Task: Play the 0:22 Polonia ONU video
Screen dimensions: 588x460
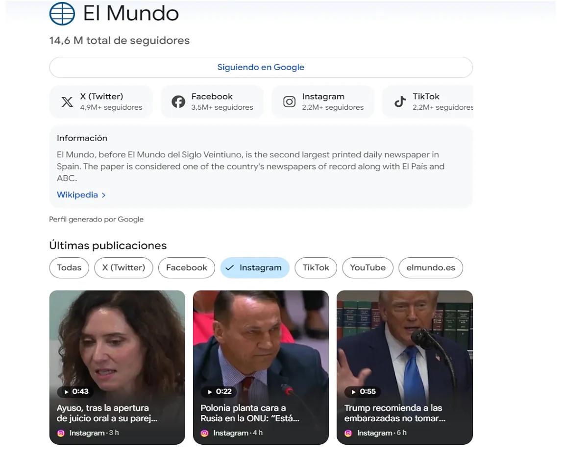Action: [x=261, y=367]
